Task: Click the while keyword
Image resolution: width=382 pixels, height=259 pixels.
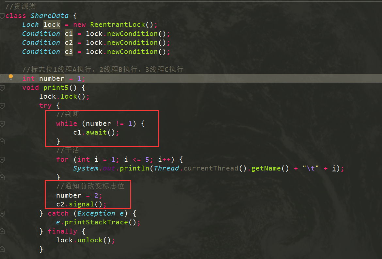Action: click(x=67, y=123)
